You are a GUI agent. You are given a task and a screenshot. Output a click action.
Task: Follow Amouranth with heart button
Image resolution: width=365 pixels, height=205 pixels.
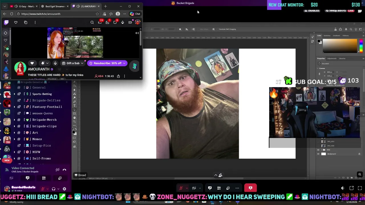(32, 63)
